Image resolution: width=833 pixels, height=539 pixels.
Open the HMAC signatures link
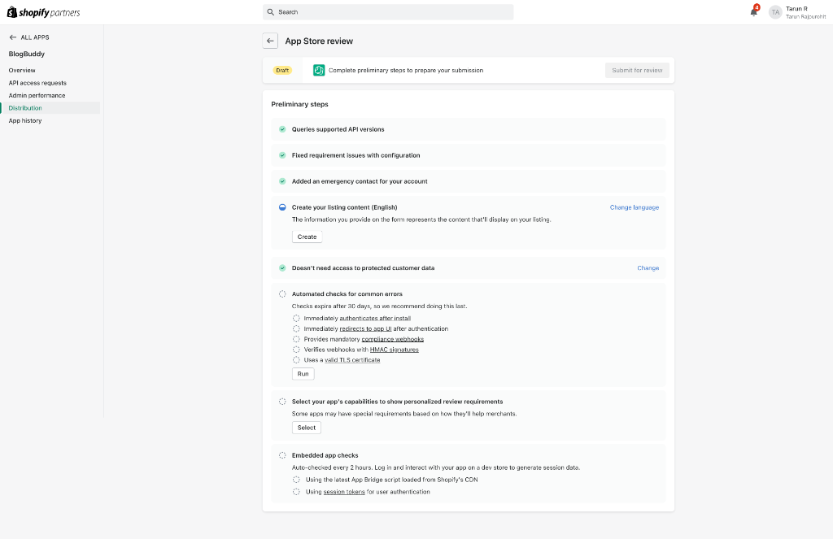(x=394, y=350)
